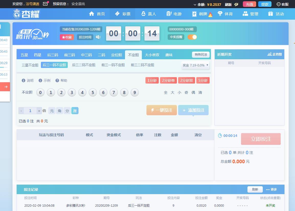Click the 2分彩单 shortcut button
Image resolution: width=295 pixels, height=211 pixels.
[168, 80]
